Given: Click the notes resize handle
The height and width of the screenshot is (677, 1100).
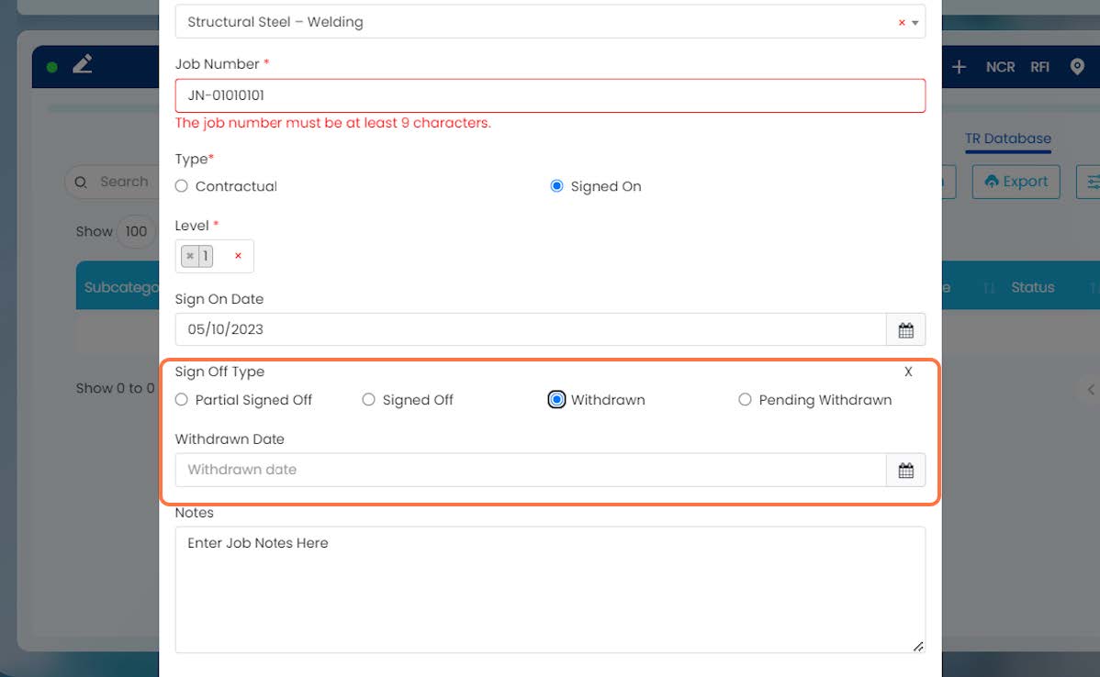Looking at the screenshot, I should point(918,646).
